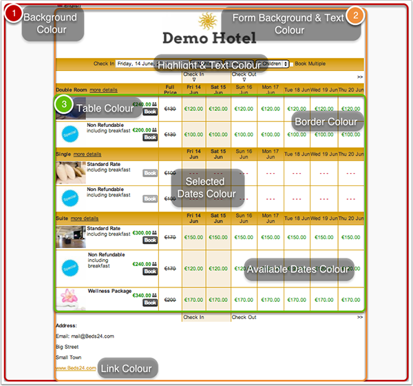This screenshot has height=386, width=413.
Task: Click Special badge of Suite Non Refundable
Action: click(70, 268)
